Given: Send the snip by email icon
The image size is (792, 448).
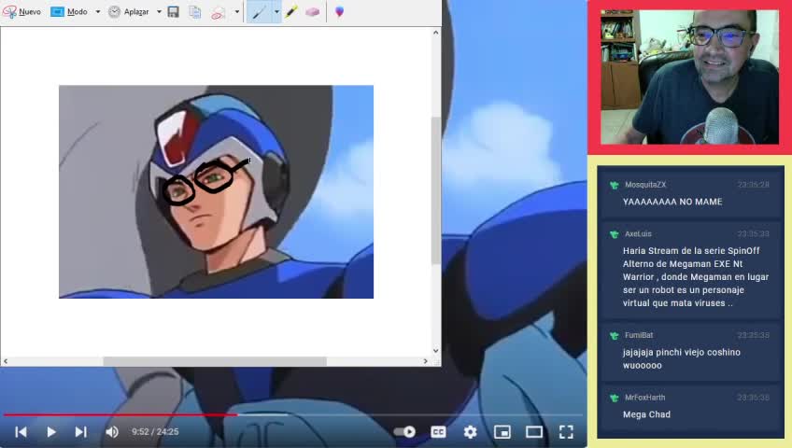Looking at the screenshot, I should tap(218, 12).
